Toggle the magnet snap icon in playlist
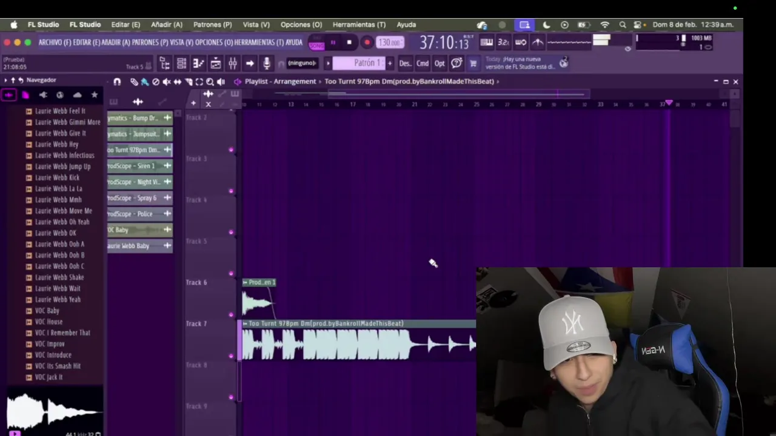Image resolution: width=776 pixels, height=436 pixels. pyautogui.click(x=117, y=82)
